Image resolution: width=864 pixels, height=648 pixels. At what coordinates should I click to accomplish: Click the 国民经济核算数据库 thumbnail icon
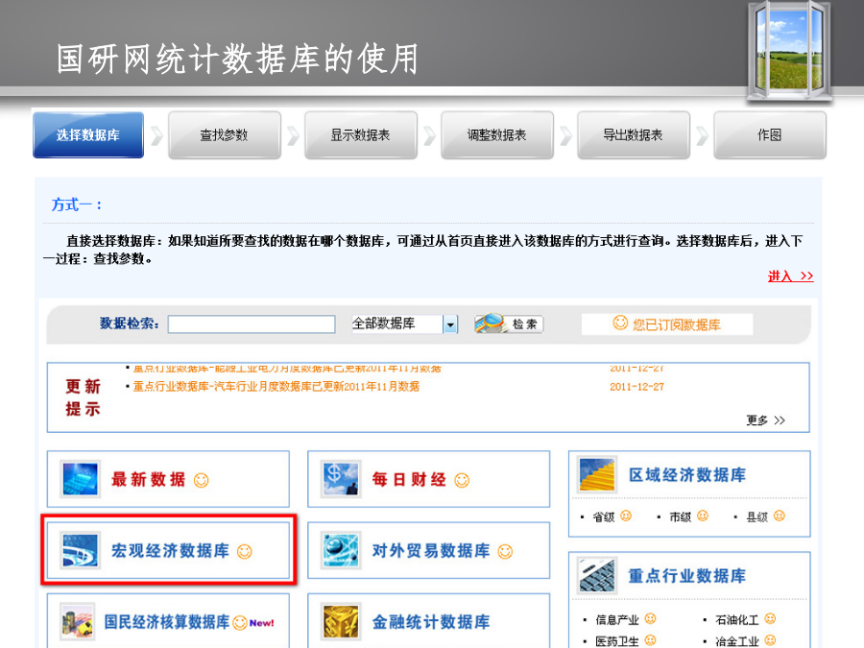coord(77,621)
